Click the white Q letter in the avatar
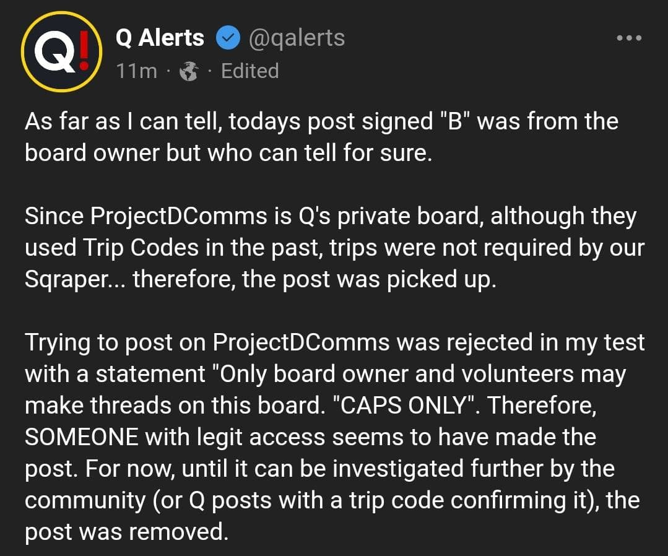The height and width of the screenshot is (556, 668). coord(55,52)
